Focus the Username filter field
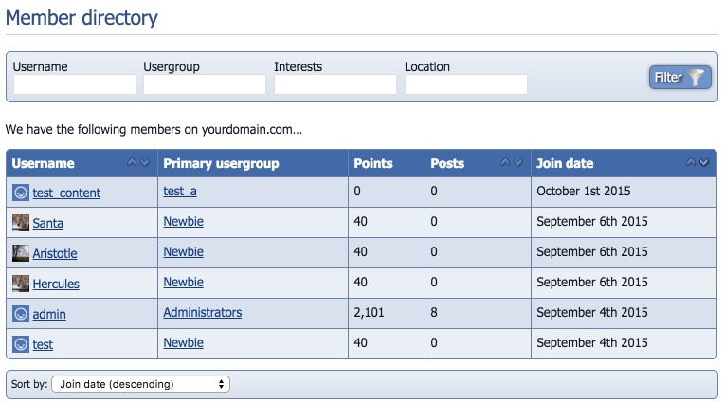The height and width of the screenshot is (404, 724). point(75,84)
